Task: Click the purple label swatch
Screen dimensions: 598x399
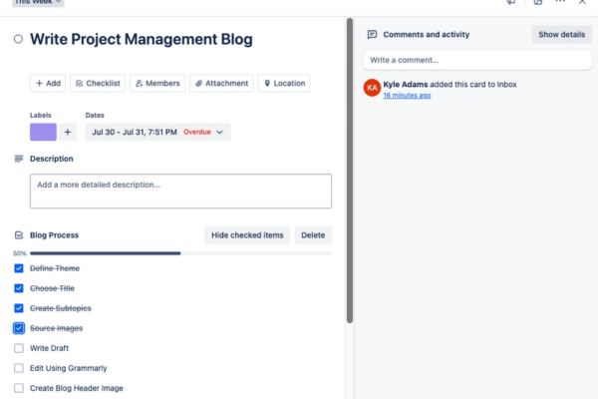Action: (x=43, y=132)
